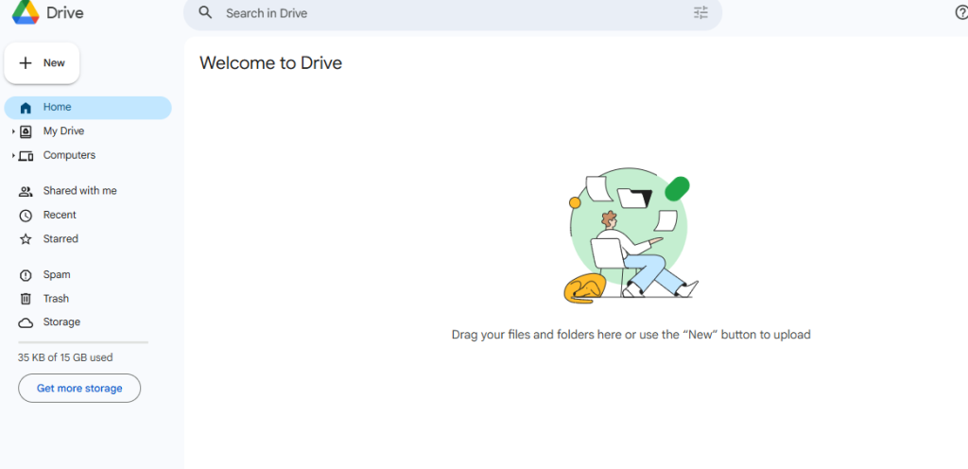Click the Computers devices icon

tap(26, 155)
